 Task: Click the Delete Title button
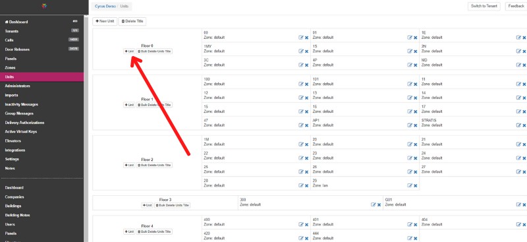pyautogui.click(x=132, y=21)
